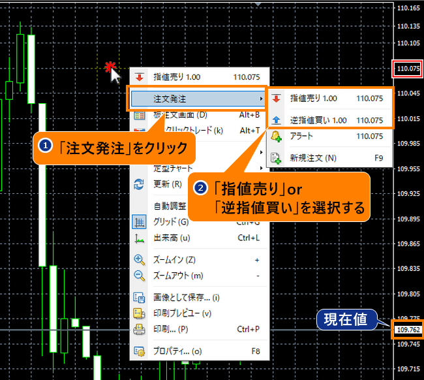Open the 注文発注 submenu entry
The width and height of the screenshot is (424, 380).
click(198, 99)
